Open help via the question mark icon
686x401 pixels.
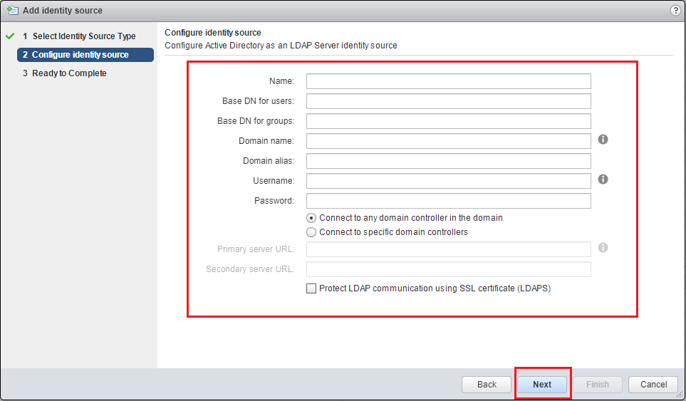click(x=675, y=11)
